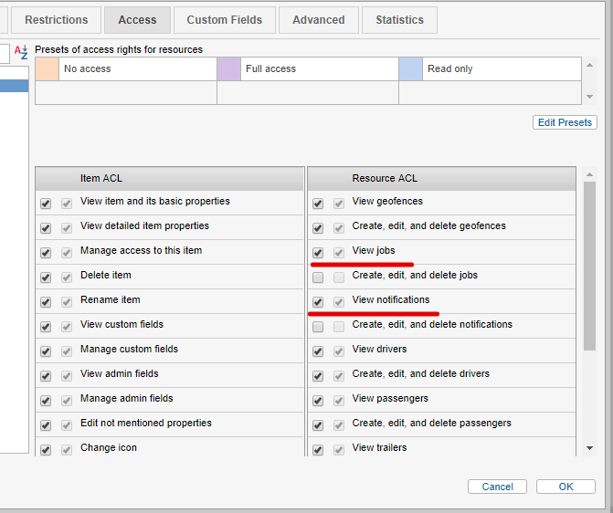Open the Custom Fields tab
Screen dimensions: 613x513
pyautogui.click(x=224, y=19)
